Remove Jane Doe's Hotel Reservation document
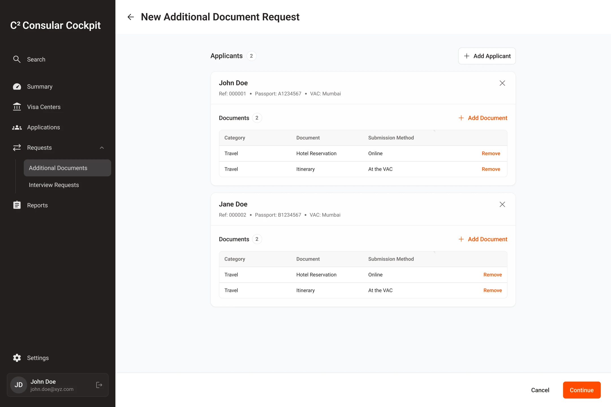 tap(492, 275)
